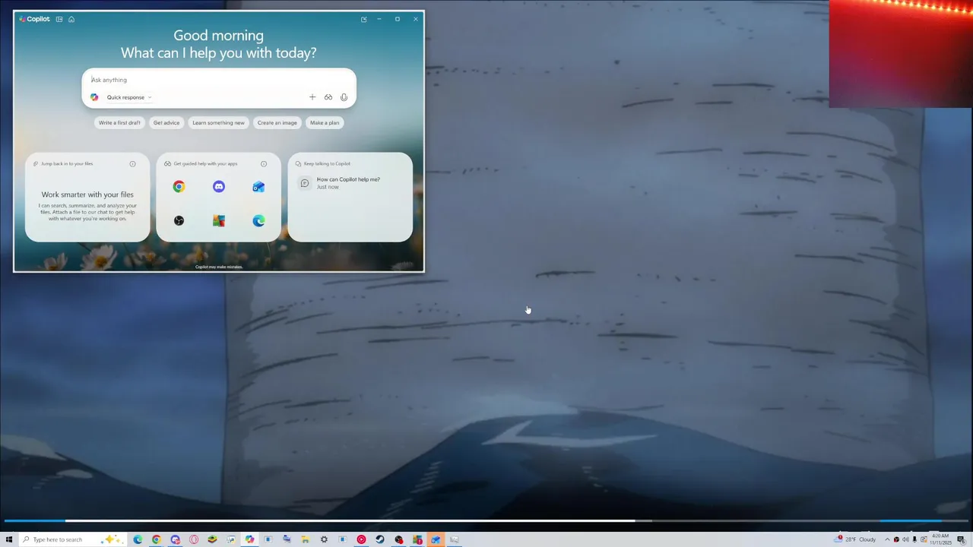Open Opera browser from the taskbar
Image resolution: width=973 pixels, height=547 pixels.
(194, 539)
